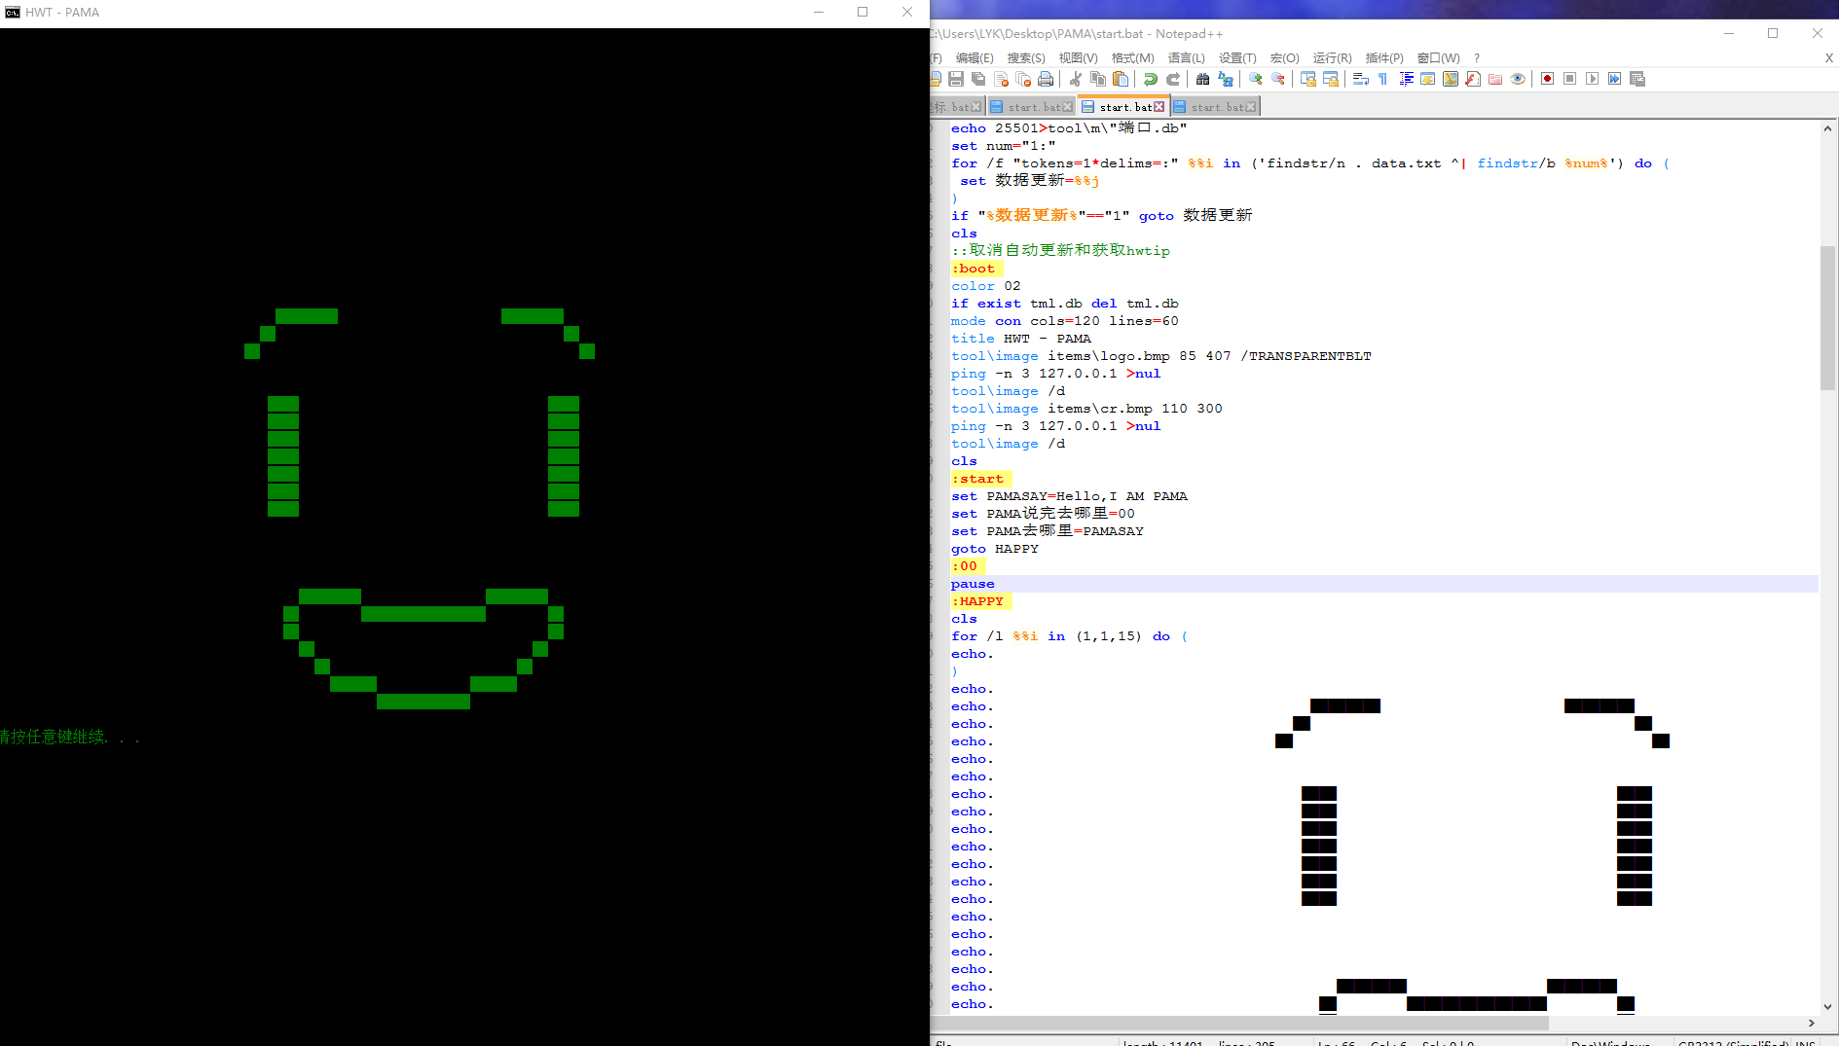
Task: Play back the recorded macro
Action: (1593, 79)
